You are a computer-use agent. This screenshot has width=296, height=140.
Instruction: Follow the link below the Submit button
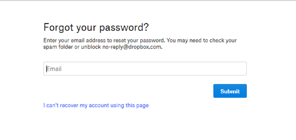(96, 105)
